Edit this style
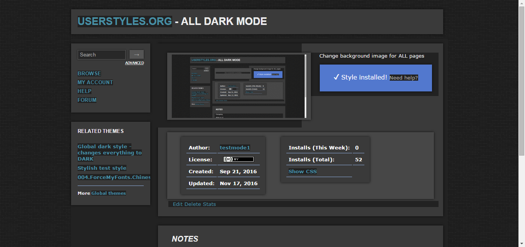Image resolution: width=525 pixels, height=247 pixels. (178, 204)
